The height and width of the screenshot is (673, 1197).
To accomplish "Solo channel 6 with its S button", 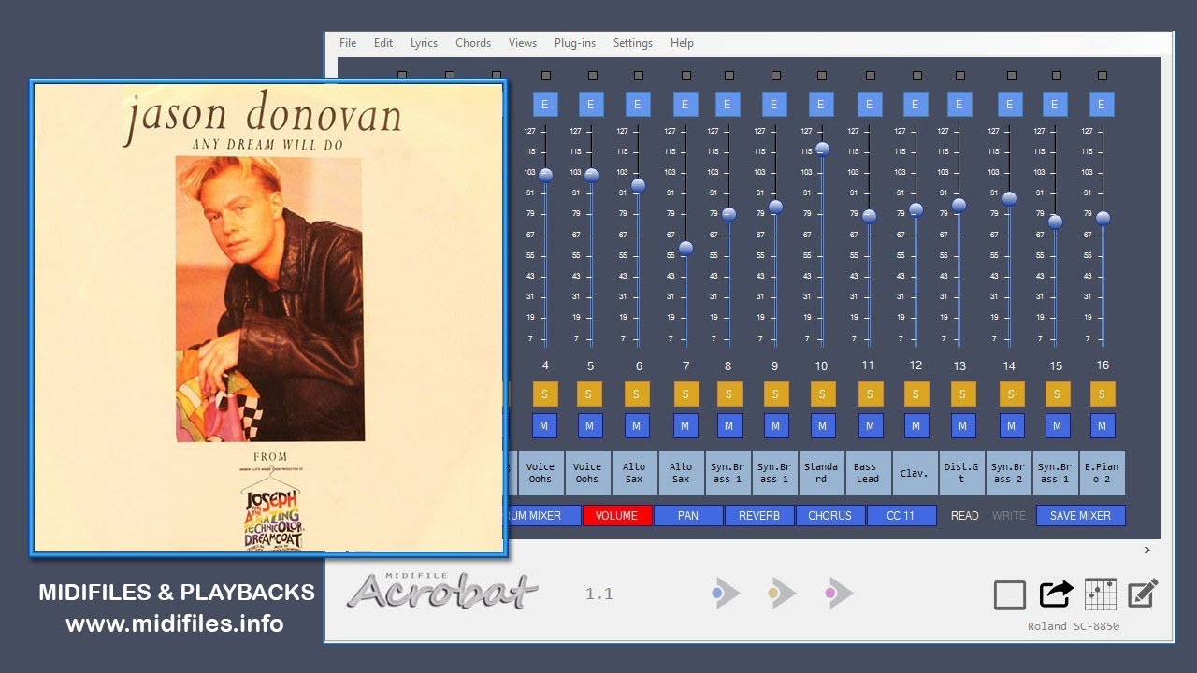I will click(636, 394).
